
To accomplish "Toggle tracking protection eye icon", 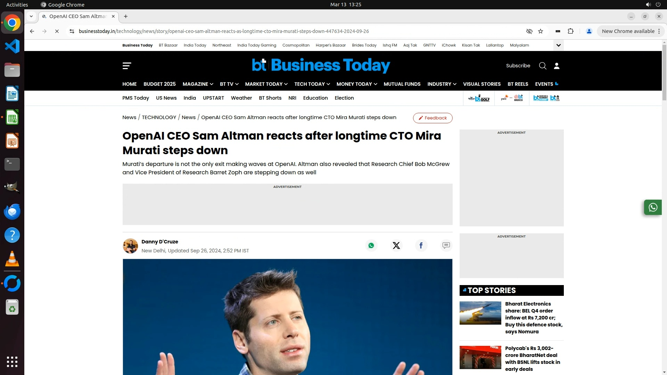I will click(x=529, y=31).
